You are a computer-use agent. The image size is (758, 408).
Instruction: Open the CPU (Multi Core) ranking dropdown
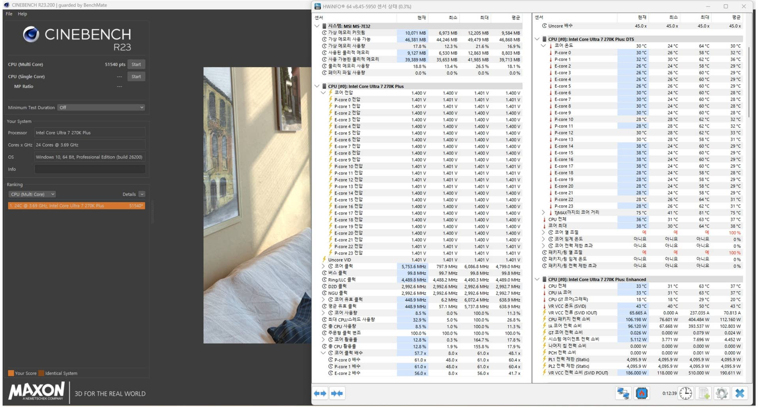pos(32,195)
